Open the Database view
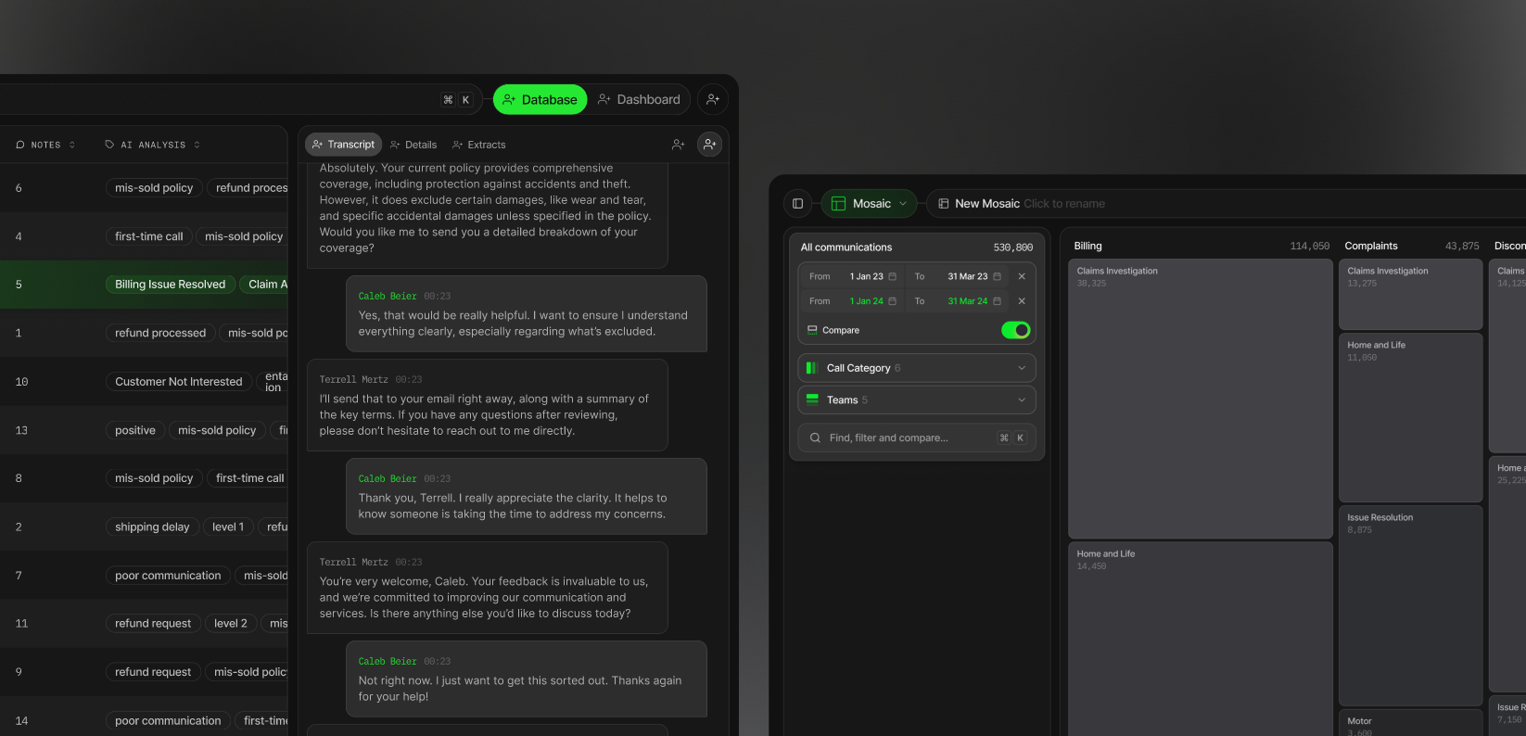 (540, 99)
